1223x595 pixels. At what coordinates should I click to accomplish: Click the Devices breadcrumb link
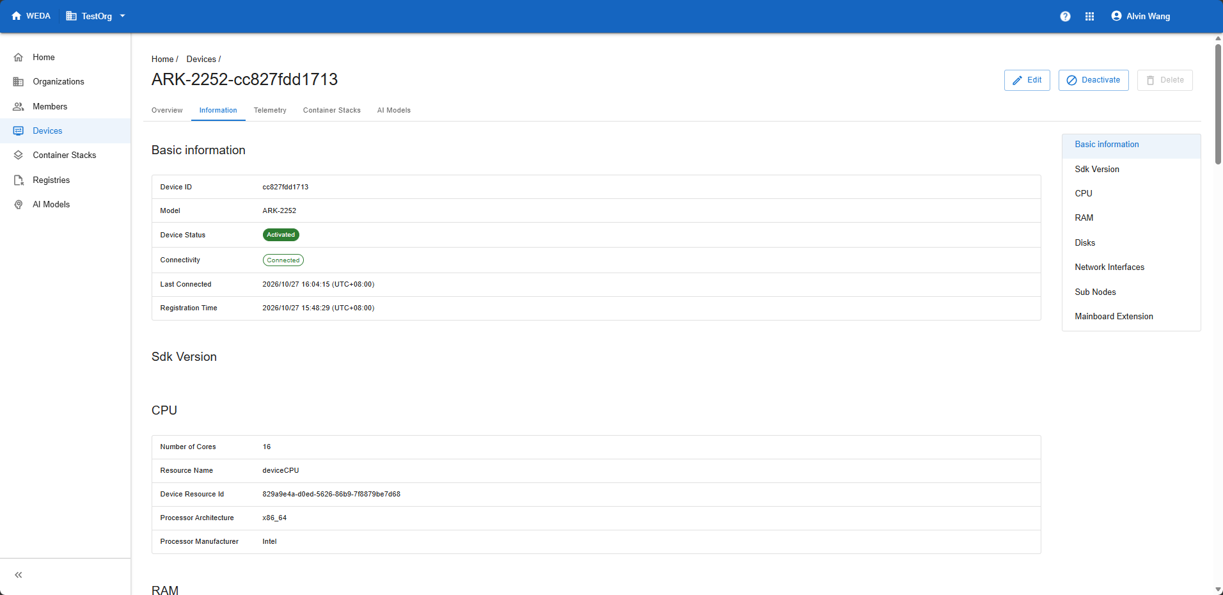click(x=201, y=59)
